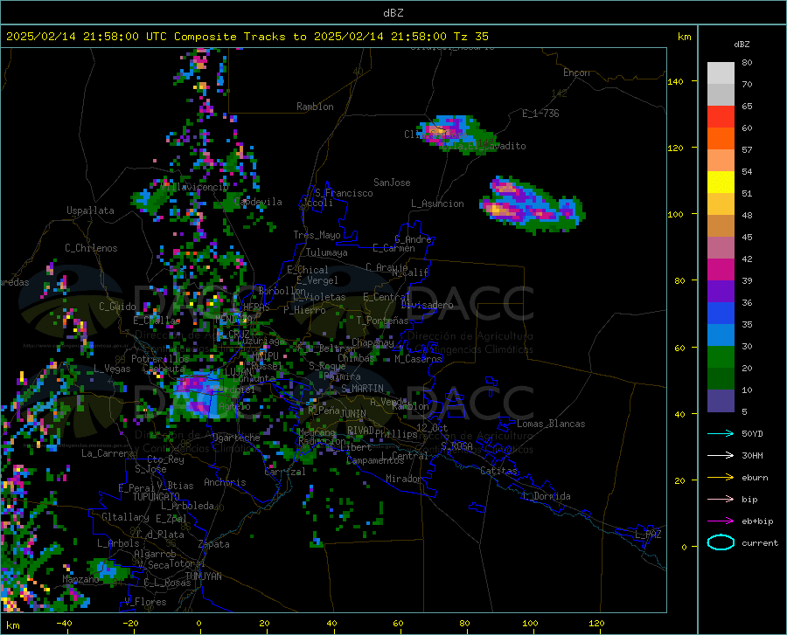Viewport: 787px width, 635px height.
Task: Click the dBZ title at top
Action: [393, 13]
